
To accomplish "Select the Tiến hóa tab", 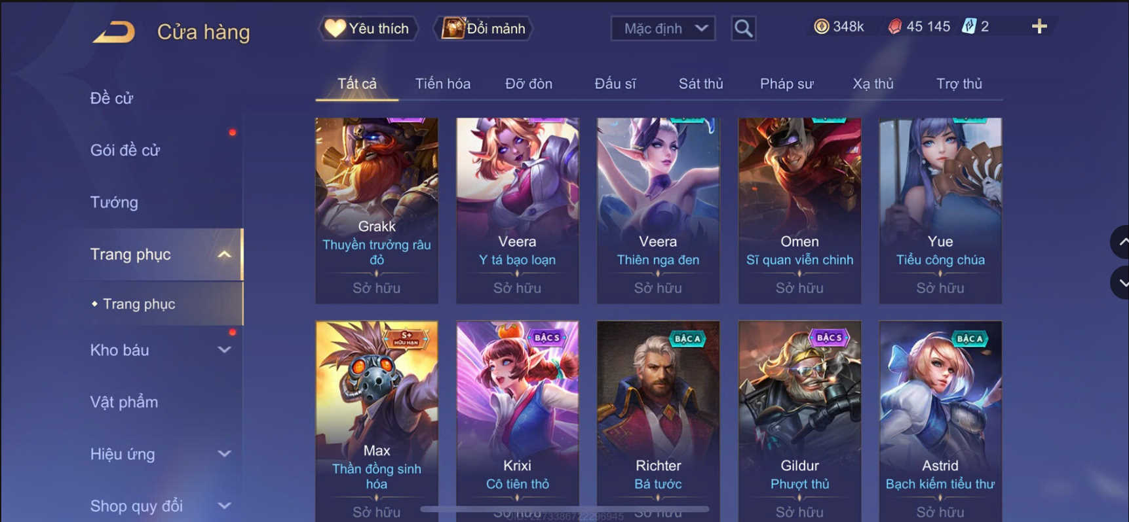I will pyautogui.click(x=442, y=84).
